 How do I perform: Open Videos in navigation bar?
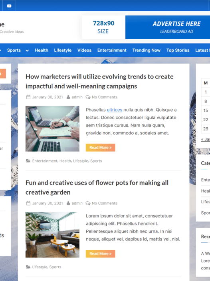(84, 50)
